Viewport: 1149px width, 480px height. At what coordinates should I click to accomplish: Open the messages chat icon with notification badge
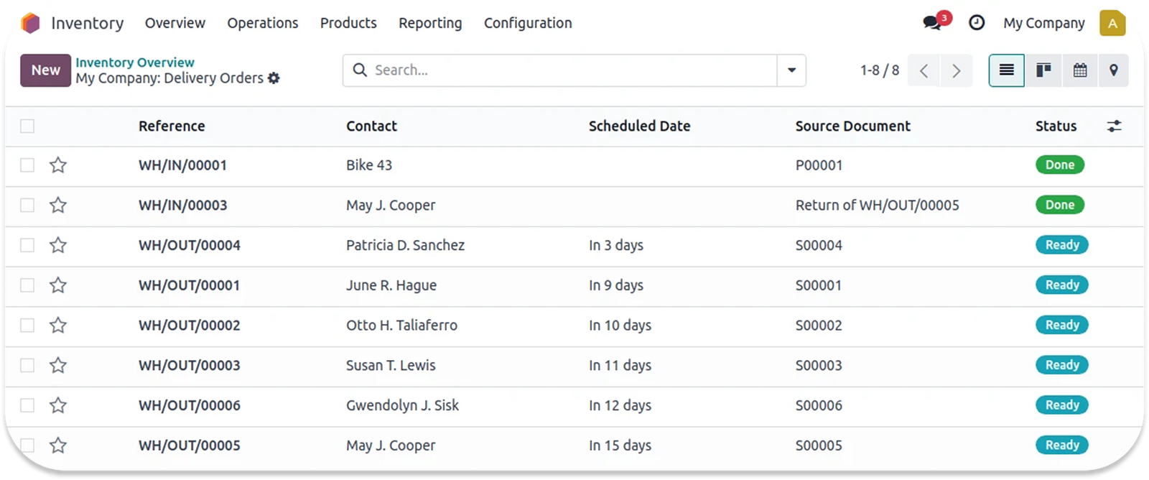coord(933,23)
